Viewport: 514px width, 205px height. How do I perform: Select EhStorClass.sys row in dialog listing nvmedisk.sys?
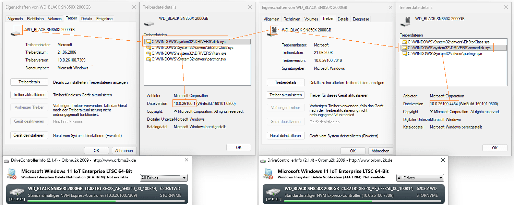(x=454, y=42)
